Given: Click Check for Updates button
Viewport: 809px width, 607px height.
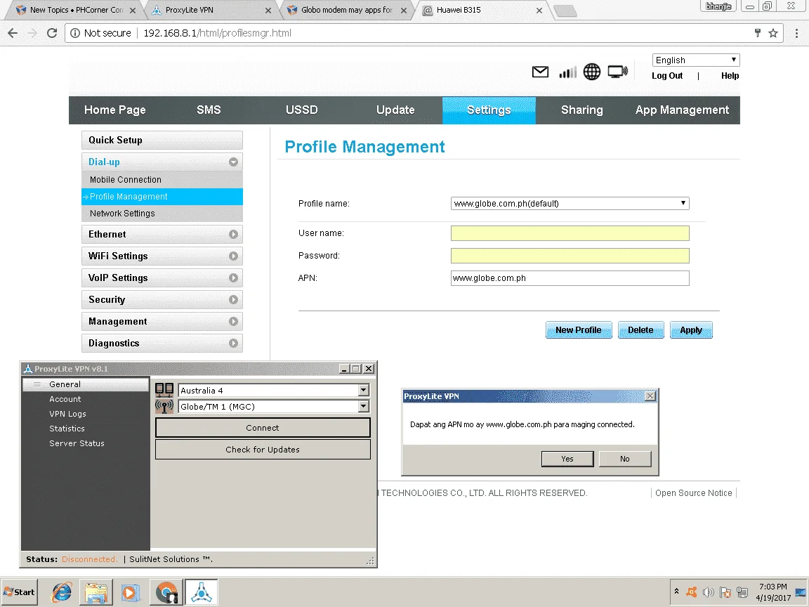Looking at the screenshot, I should pos(263,450).
